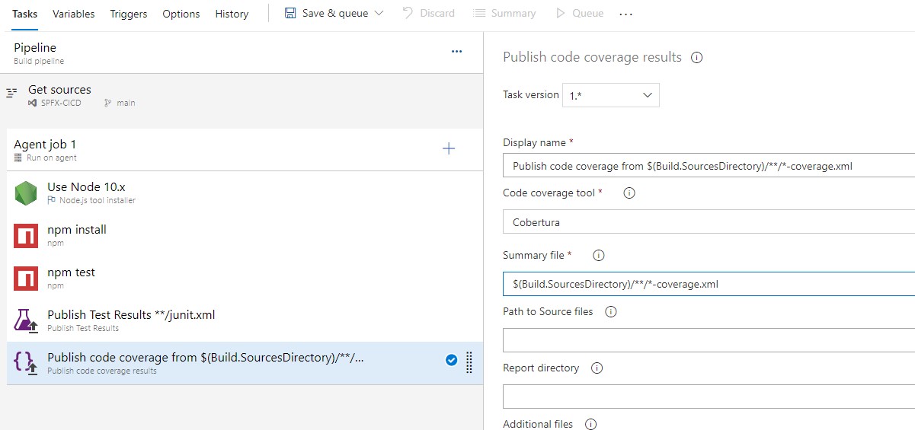This screenshot has width=915, height=430.
Task: Open the Triggers tab
Action: pos(129,14)
